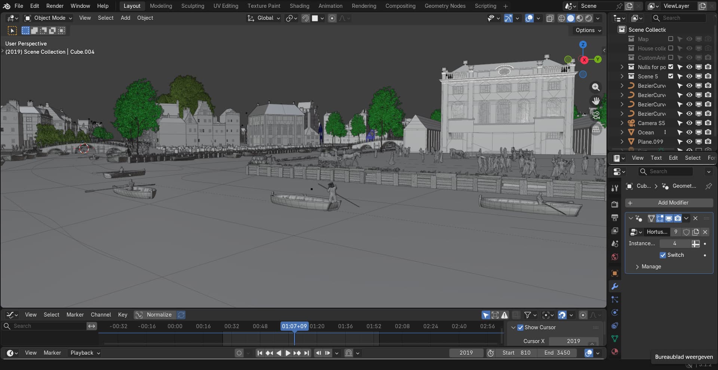Open the Render menu
718x370 pixels.
(55, 6)
